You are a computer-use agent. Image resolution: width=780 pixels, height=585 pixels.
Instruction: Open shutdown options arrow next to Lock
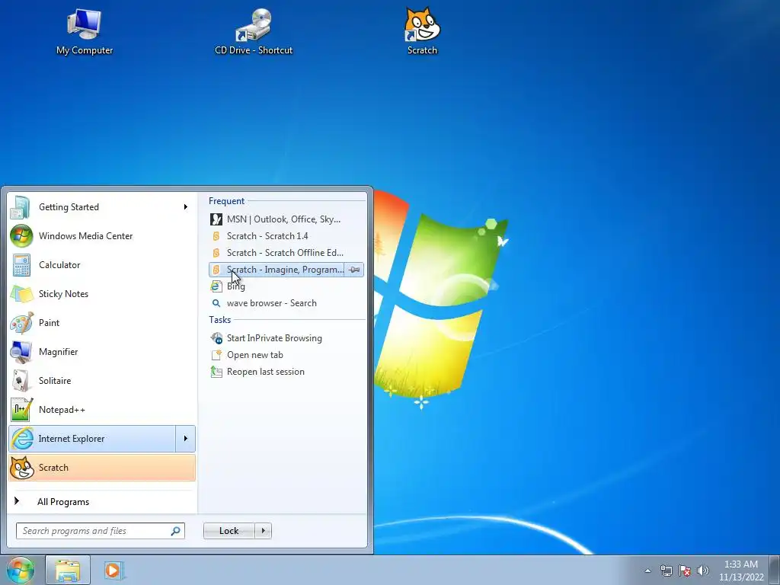pos(263,531)
